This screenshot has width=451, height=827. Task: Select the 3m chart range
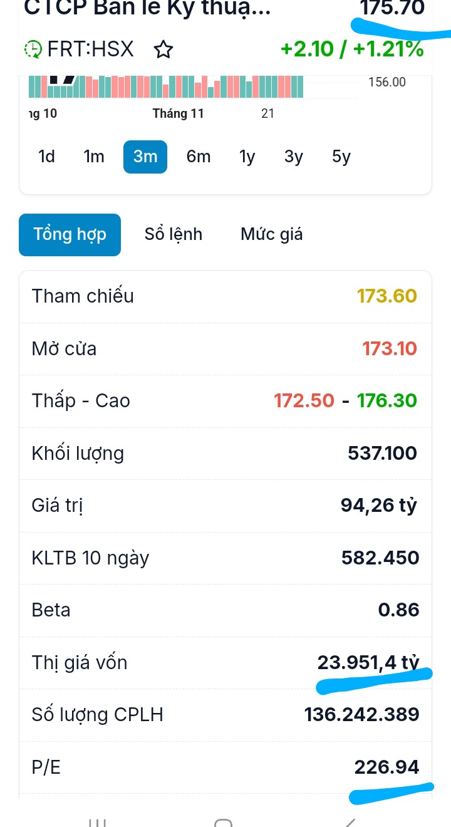tap(145, 157)
